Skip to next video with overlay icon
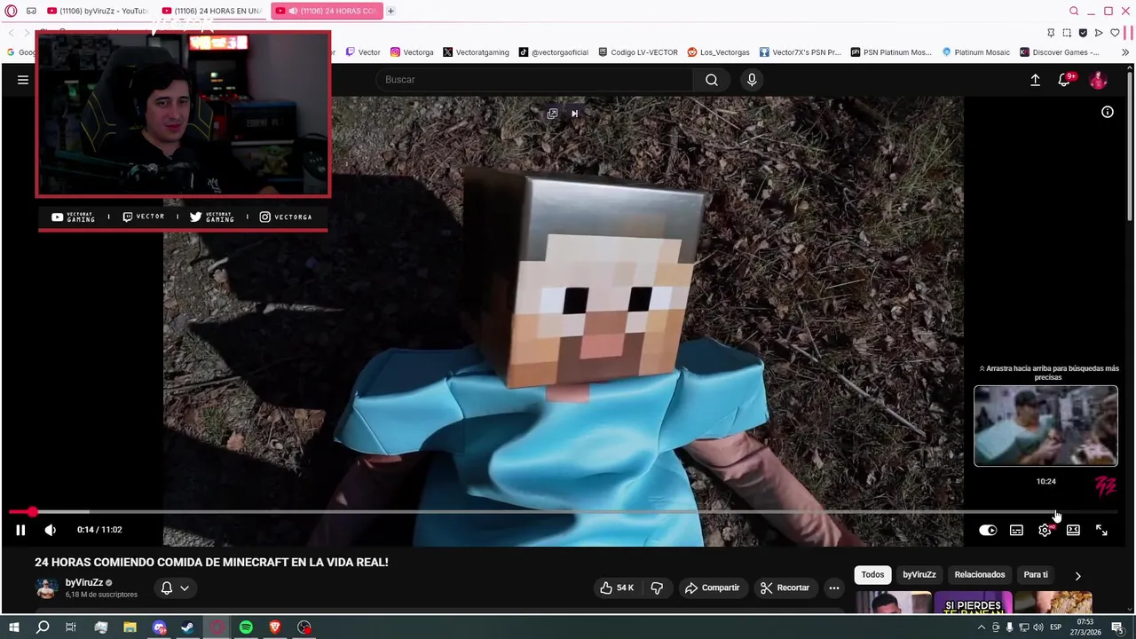Viewport: 1136px width, 639px height. coord(574,114)
